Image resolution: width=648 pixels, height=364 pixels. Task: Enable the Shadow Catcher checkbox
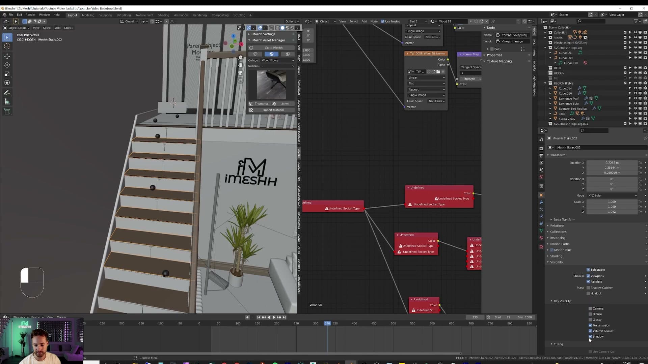(588, 288)
